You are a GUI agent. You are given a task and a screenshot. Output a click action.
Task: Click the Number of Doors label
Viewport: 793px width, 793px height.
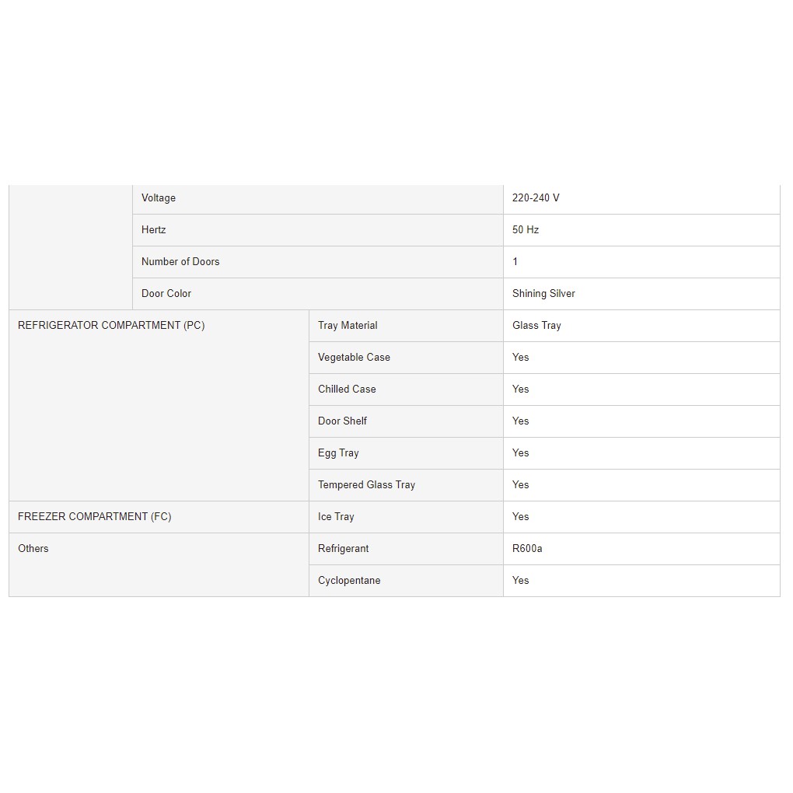point(180,261)
